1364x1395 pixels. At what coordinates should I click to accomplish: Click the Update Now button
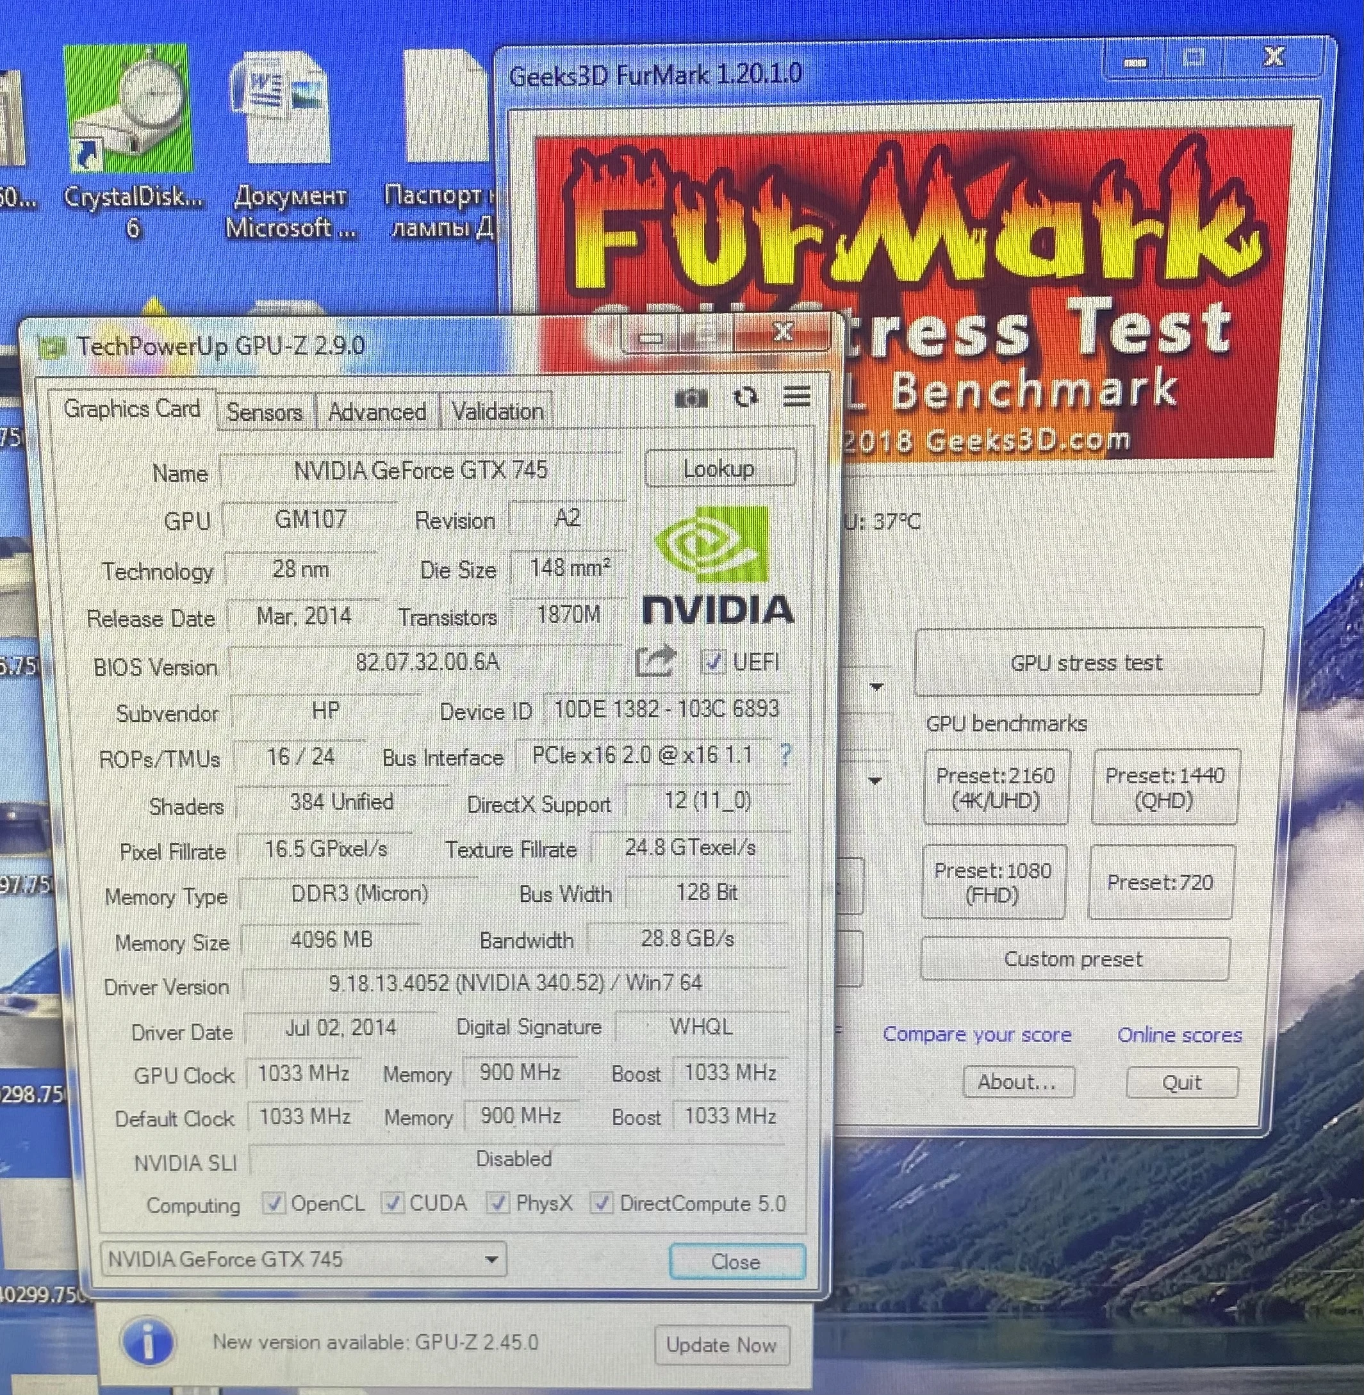pyautogui.click(x=721, y=1345)
